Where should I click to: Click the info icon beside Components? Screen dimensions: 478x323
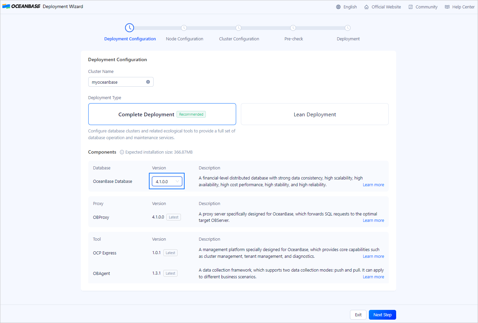122,152
